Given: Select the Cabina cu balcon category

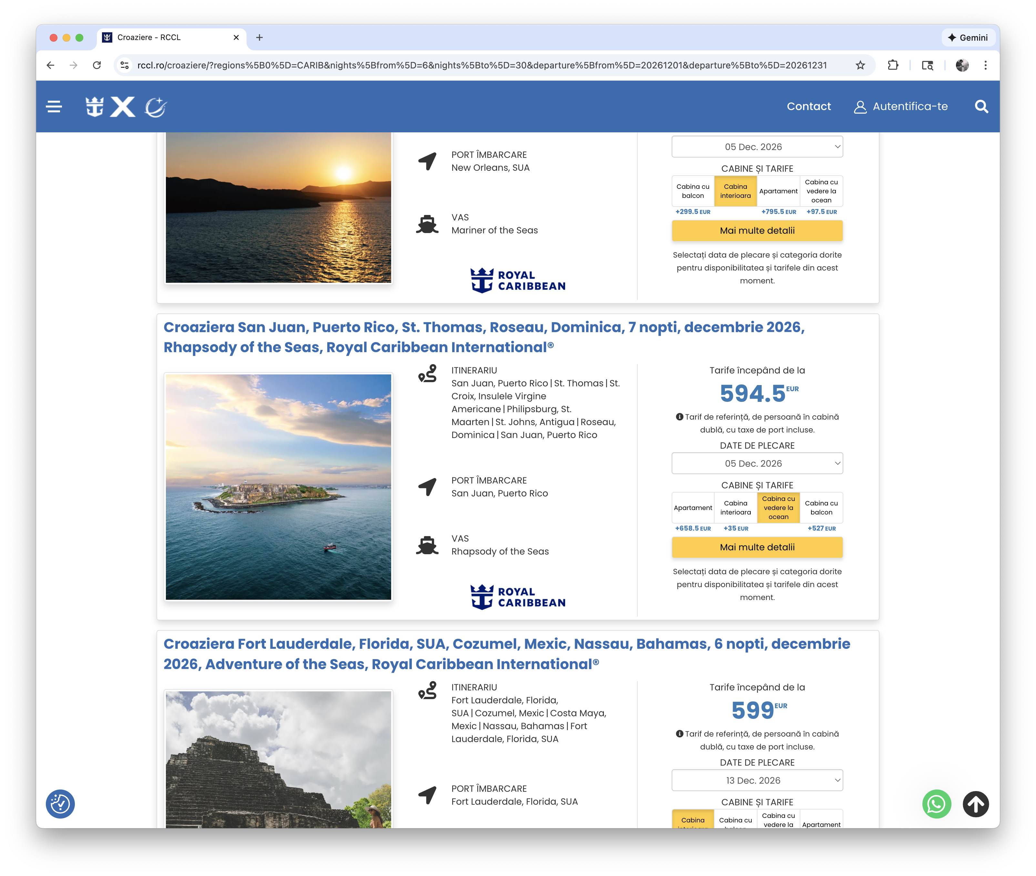Looking at the screenshot, I should (x=693, y=191).
